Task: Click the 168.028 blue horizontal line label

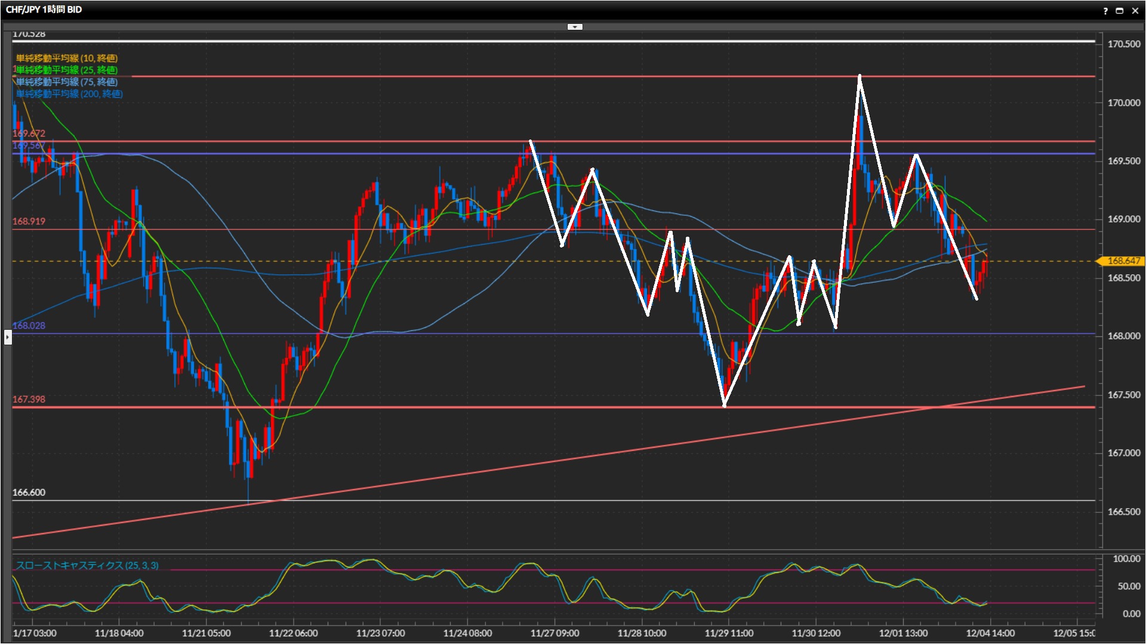Action: pos(29,326)
